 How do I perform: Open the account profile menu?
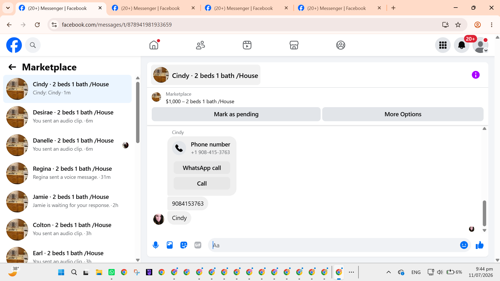[x=480, y=45]
